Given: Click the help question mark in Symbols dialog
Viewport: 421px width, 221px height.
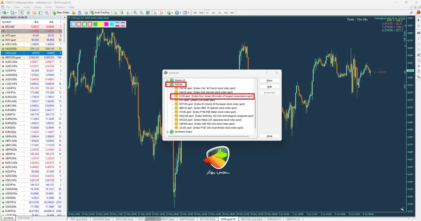Looking at the screenshot, I should click(267, 72).
